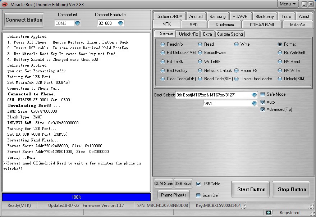This screenshot has height=217, width=316.
Task: Select the Format radio option
Action: tap(280, 44)
